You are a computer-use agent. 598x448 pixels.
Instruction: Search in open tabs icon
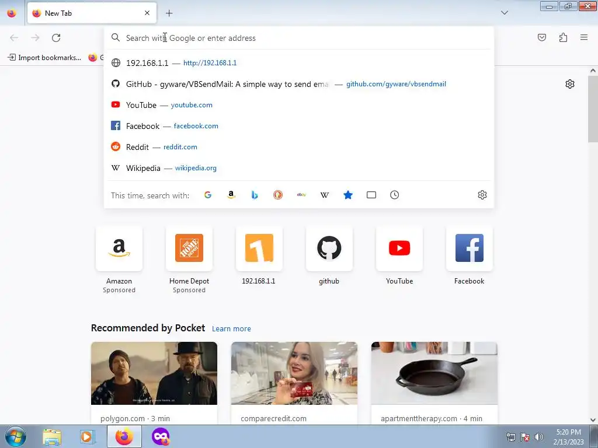[x=371, y=195]
